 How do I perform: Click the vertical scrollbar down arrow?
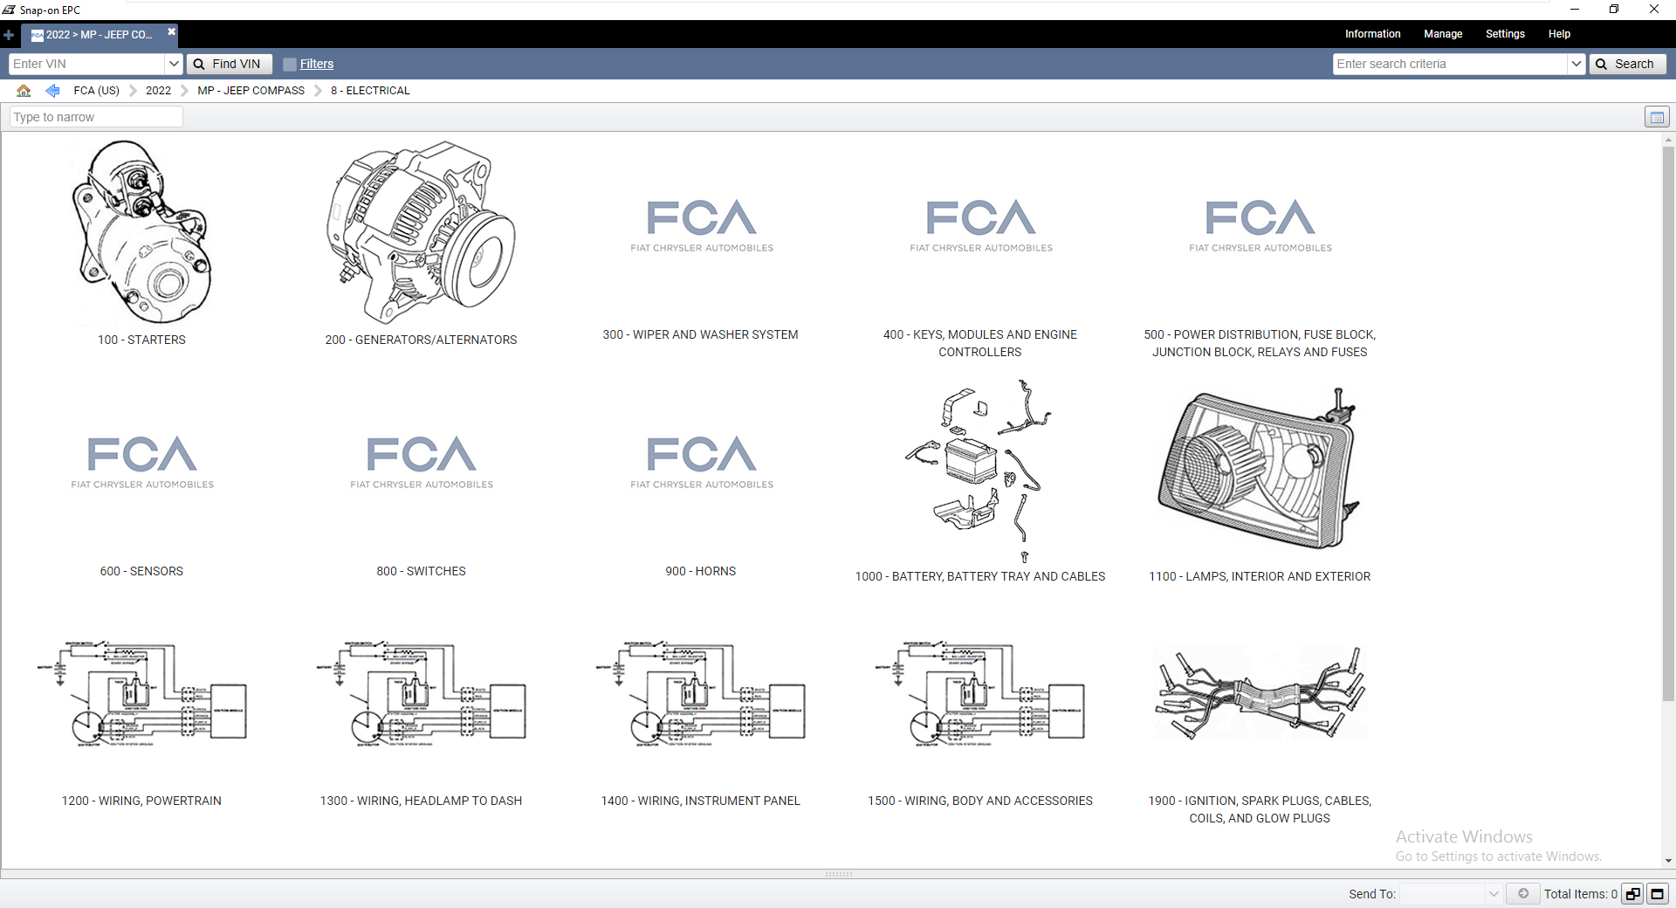point(1668,861)
